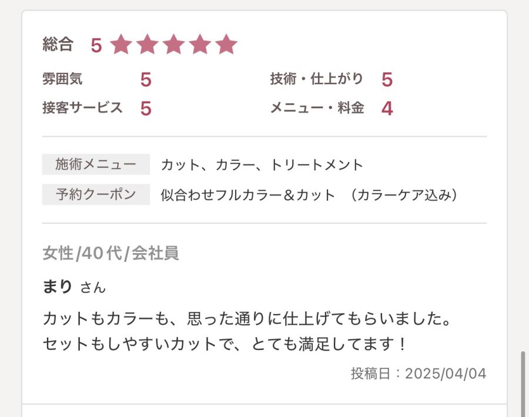The image size is (529, 417).
Task: Click the fifth overall rating star
Action: 226,45
